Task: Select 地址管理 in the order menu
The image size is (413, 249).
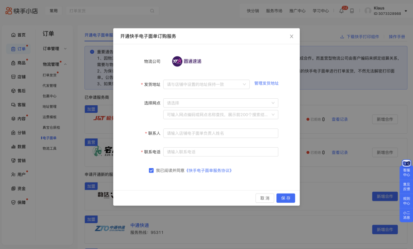Action: pyautogui.click(x=49, y=107)
